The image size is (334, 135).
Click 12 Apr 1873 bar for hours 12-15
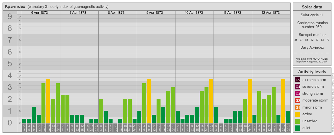point(274,105)
